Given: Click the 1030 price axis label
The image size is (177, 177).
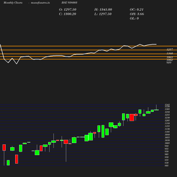Looking at the screenshot, I should 167,140.
